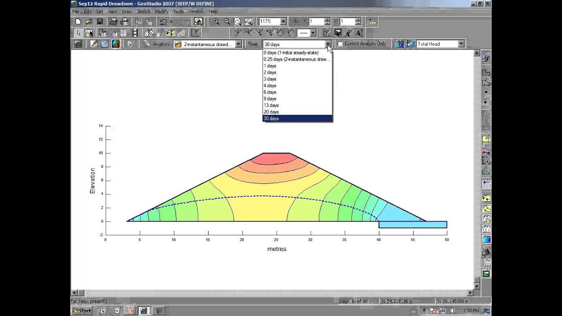This screenshot has height=316, width=562.
Task: Open the Total Head contour parameter dropdown
Action: 461,44
